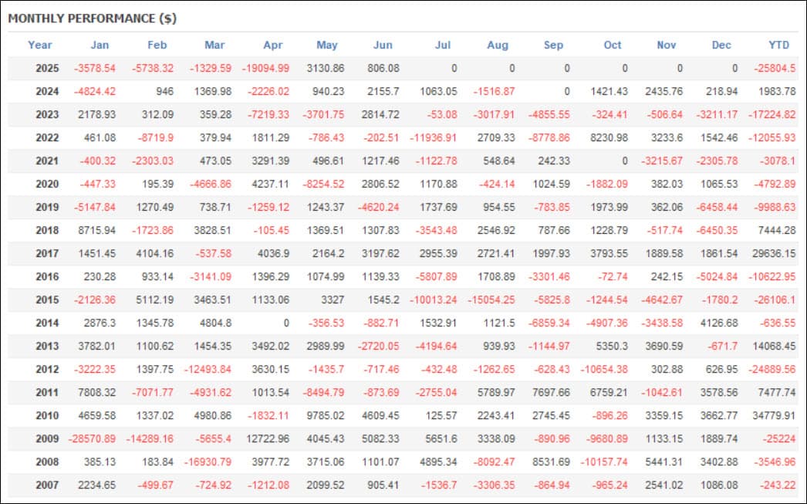Click the 2025 April value -19094.99

(x=265, y=68)
